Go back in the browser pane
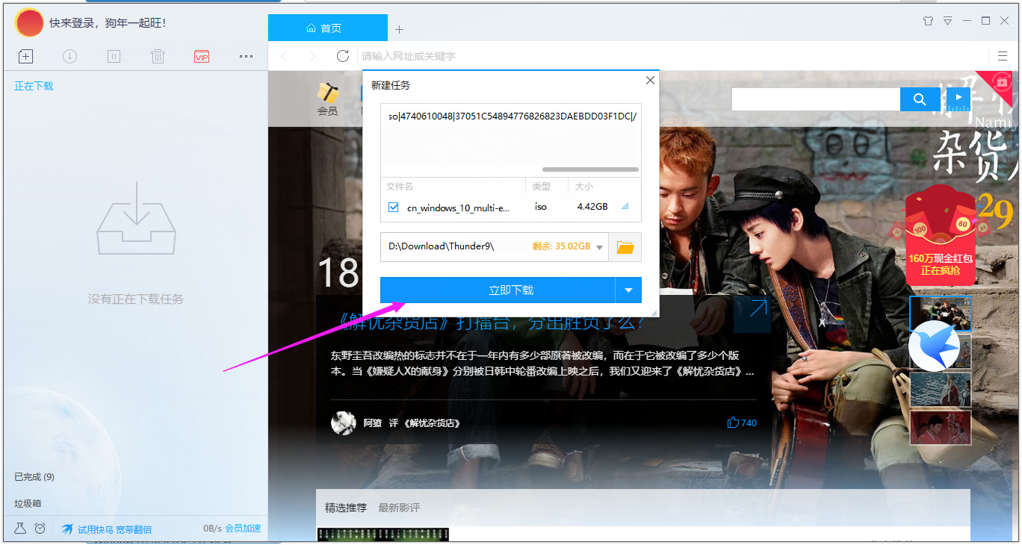The width and height of the screenshot is (1022, 545). [x=284, y=56]
